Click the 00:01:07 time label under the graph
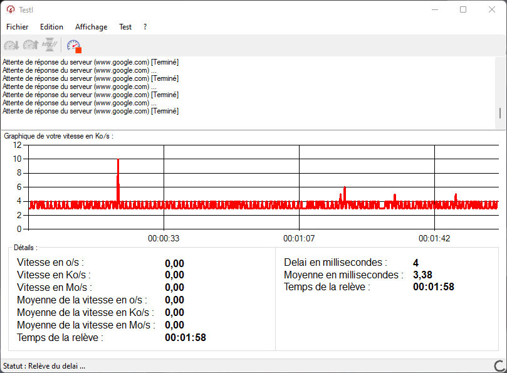Image resolution: width=507 pixels, height=373 pixels. (x=298, y=239)
